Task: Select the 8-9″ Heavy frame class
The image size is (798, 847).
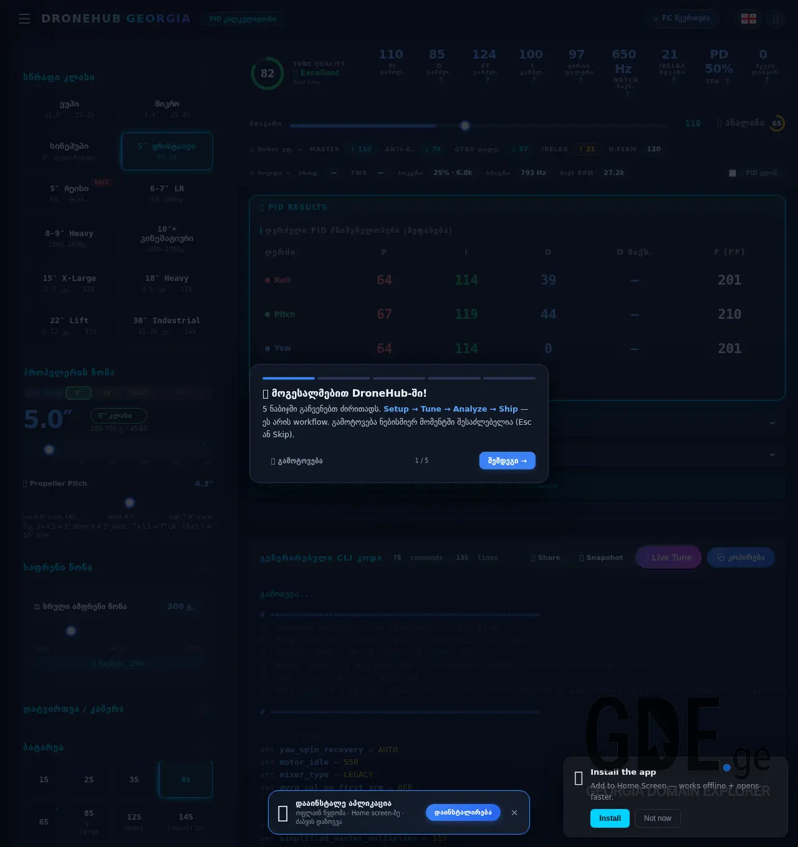Action: click(x=69, y=238)
